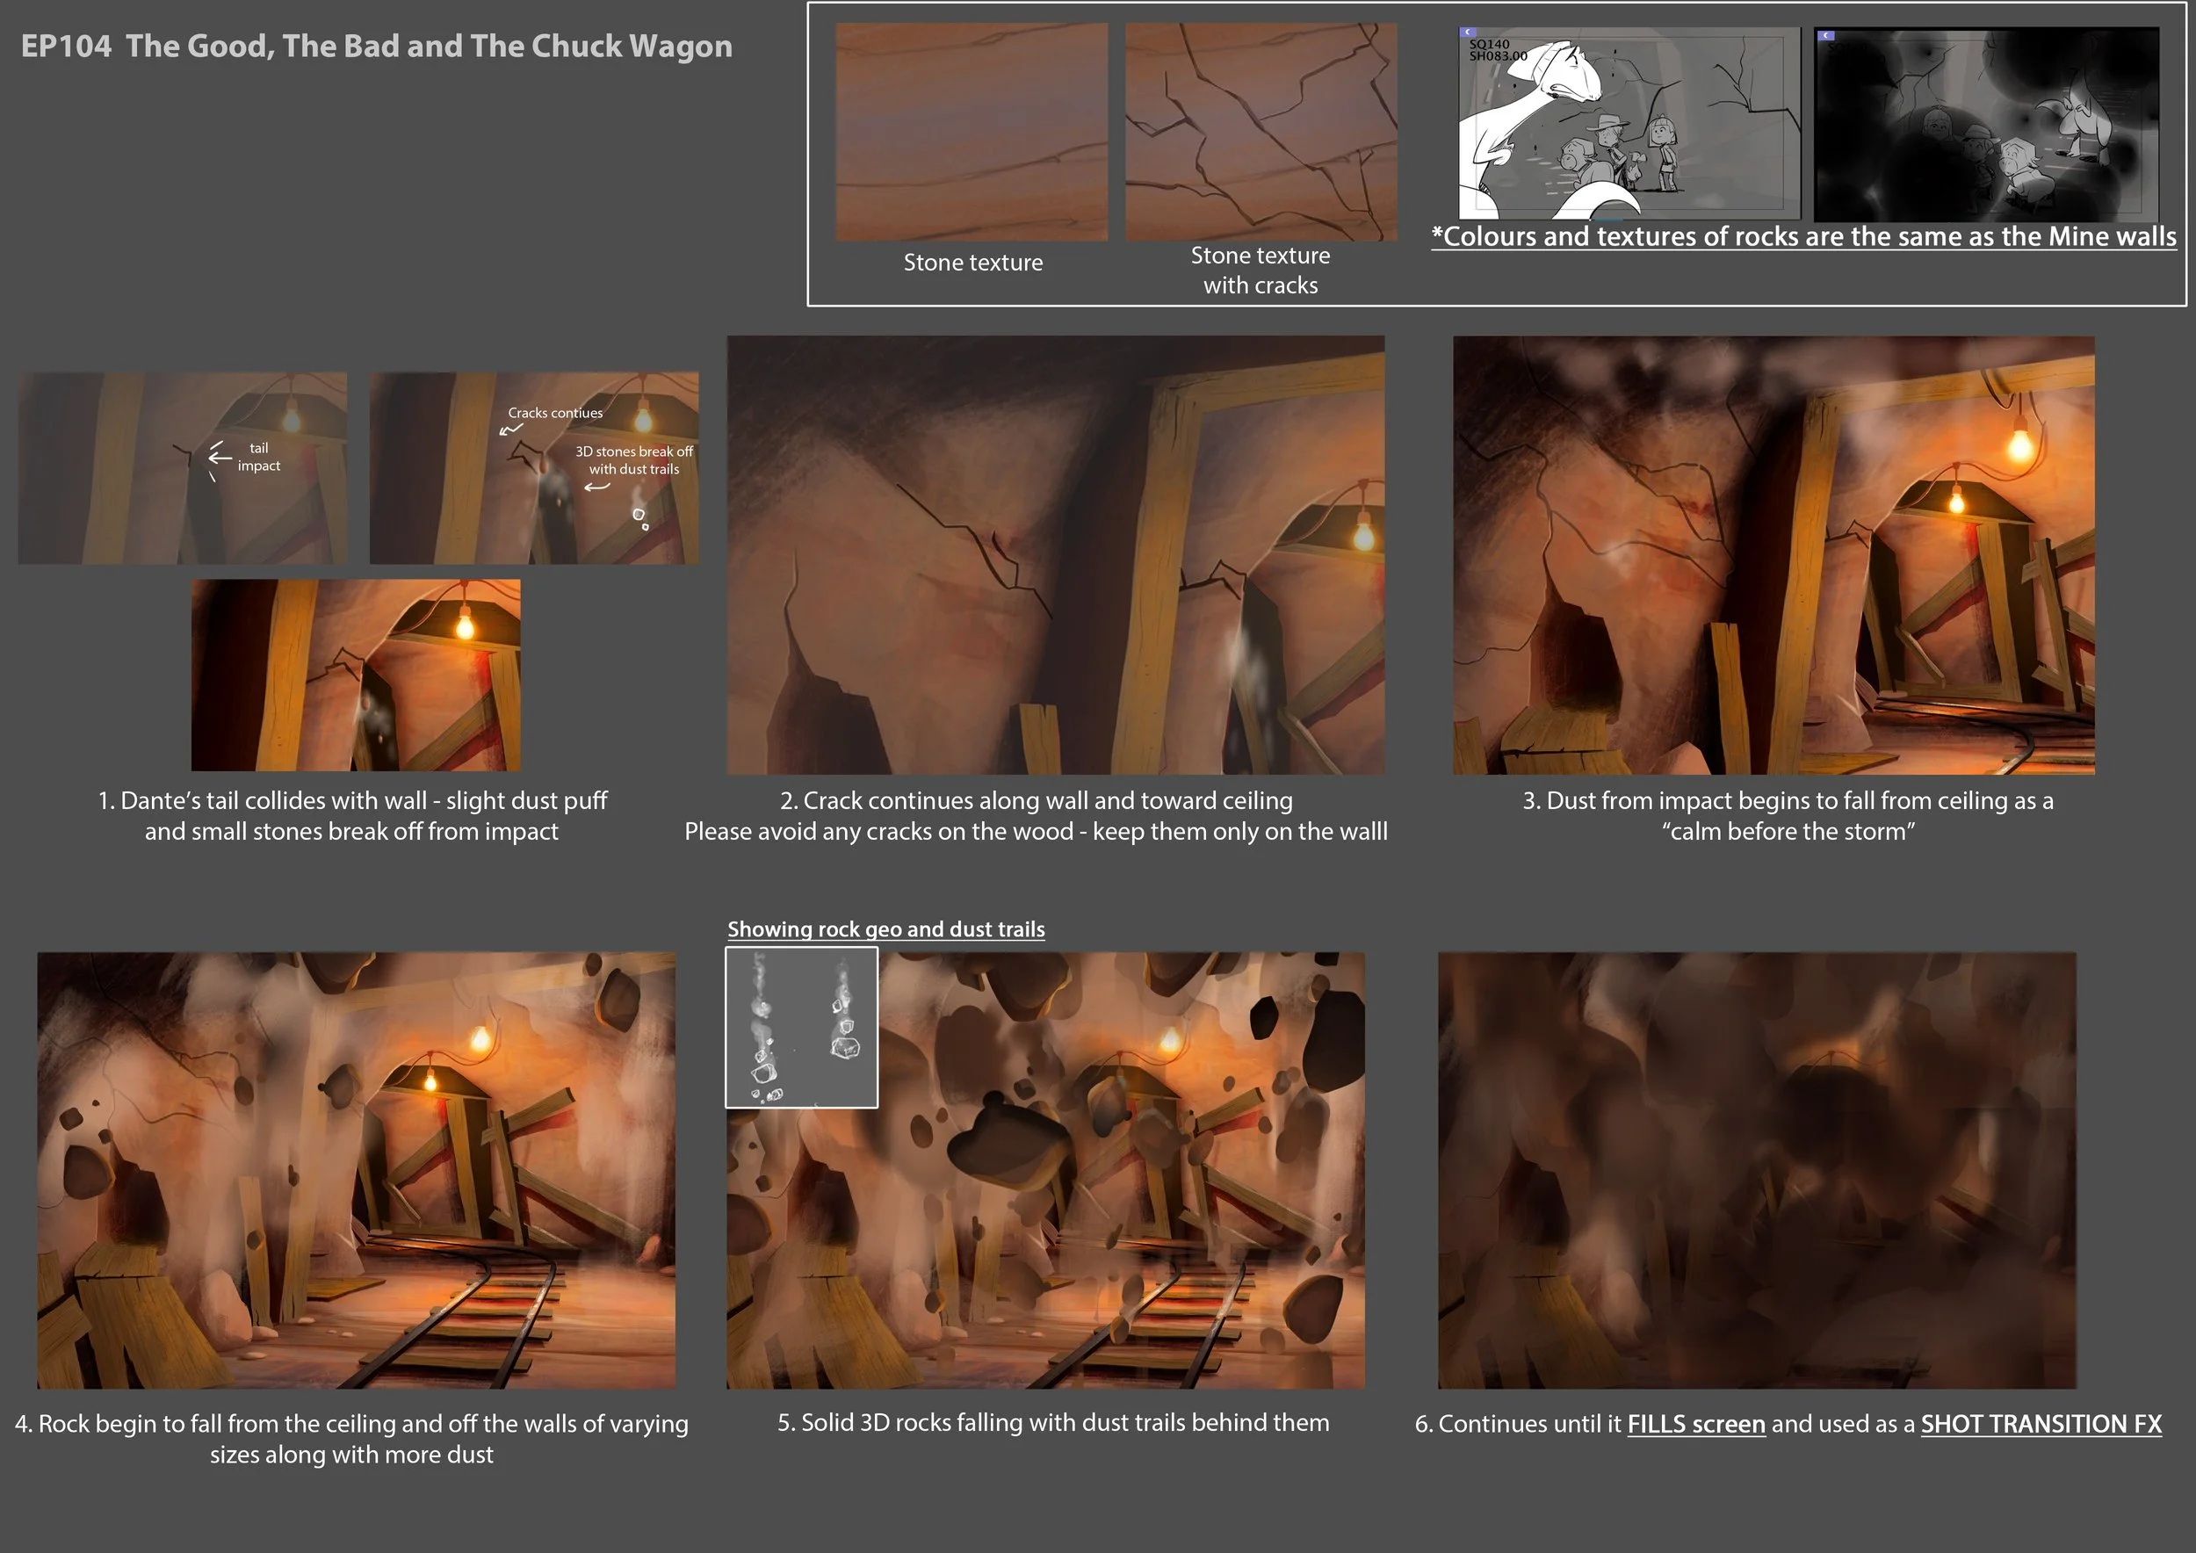Click the purple moon icon on dark storyboard frame
This screenshot has height=1553, width=2196.
(1827, 35)
